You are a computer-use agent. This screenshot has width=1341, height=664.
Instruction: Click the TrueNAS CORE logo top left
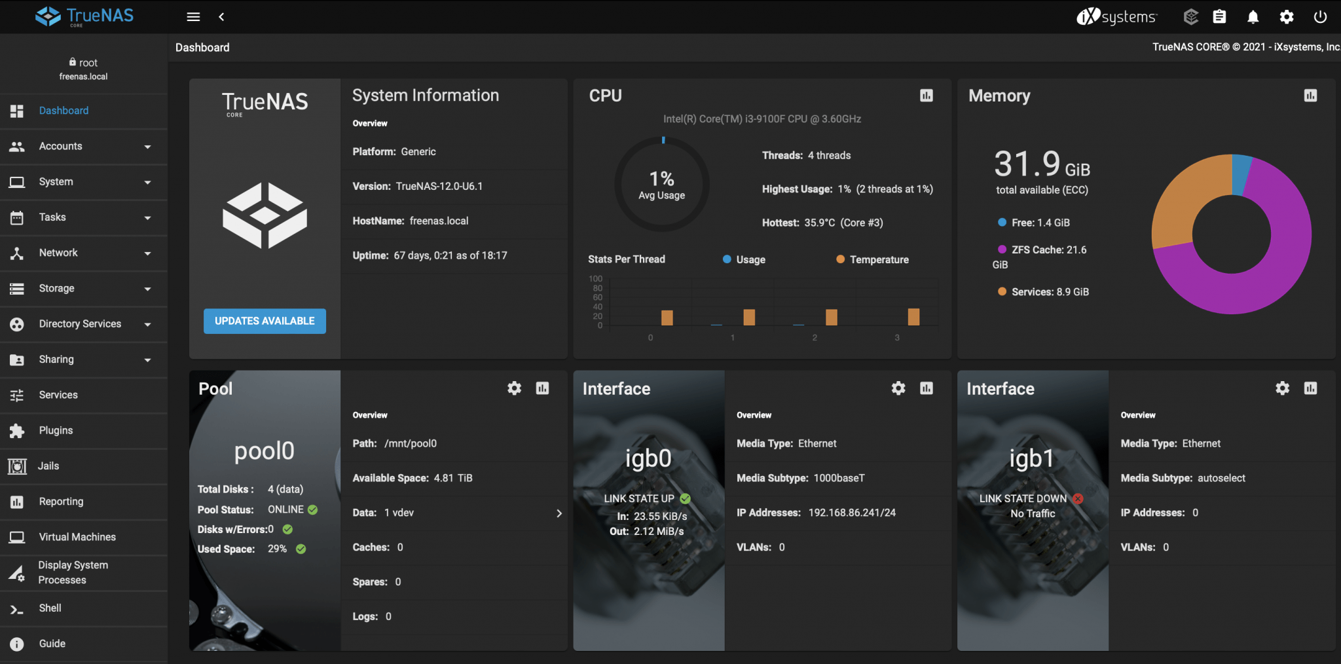coord(84,16)
